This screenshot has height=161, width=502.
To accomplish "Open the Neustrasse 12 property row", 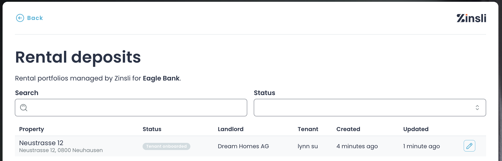I will [41, 143].
